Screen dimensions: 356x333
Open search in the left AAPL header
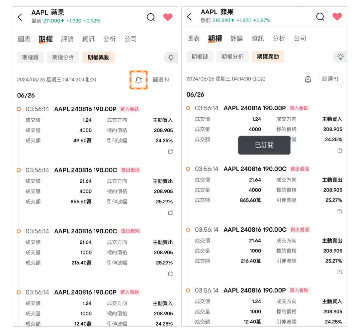point(151,17)
